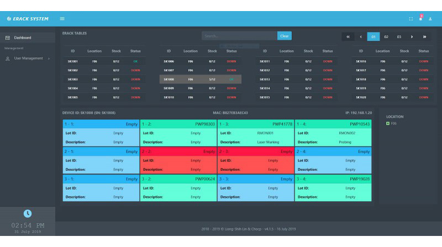This screenshot has height=247, width=442.
Task: Select rack row SK1003
Action: point(104,79)
